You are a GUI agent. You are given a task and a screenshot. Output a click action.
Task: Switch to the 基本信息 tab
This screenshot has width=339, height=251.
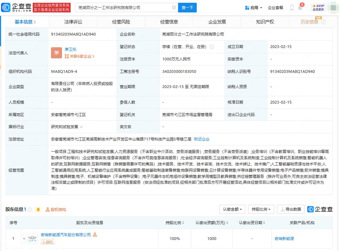25,22
